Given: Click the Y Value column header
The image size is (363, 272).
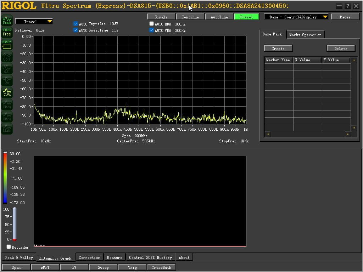Looking at the screenshot, I should click(336, 60).
